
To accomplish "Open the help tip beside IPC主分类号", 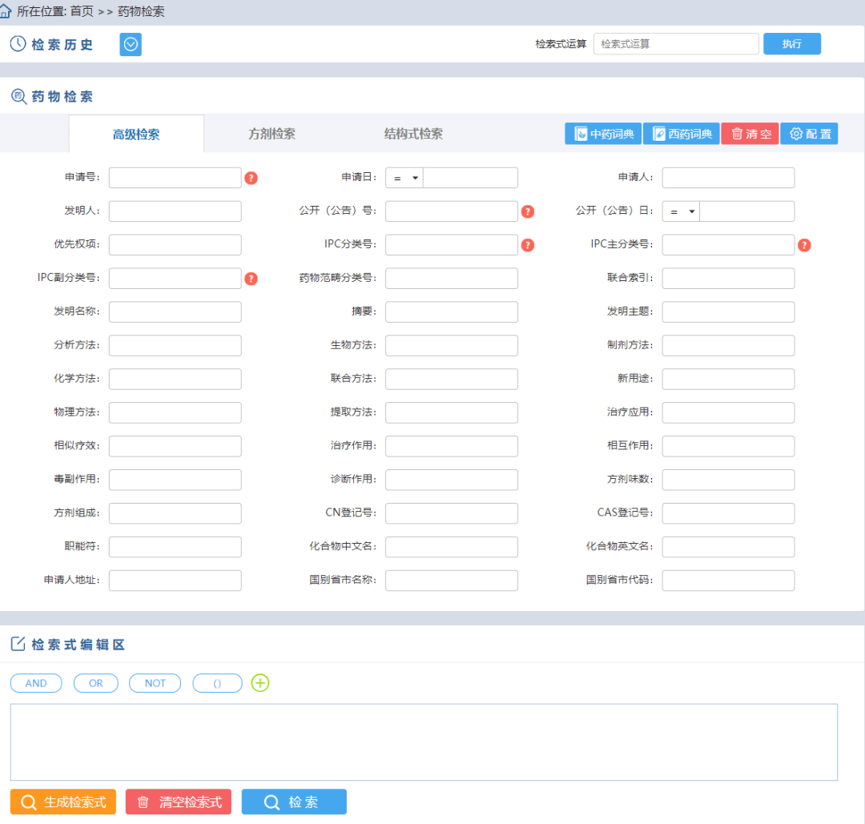I will pos(804,245).
